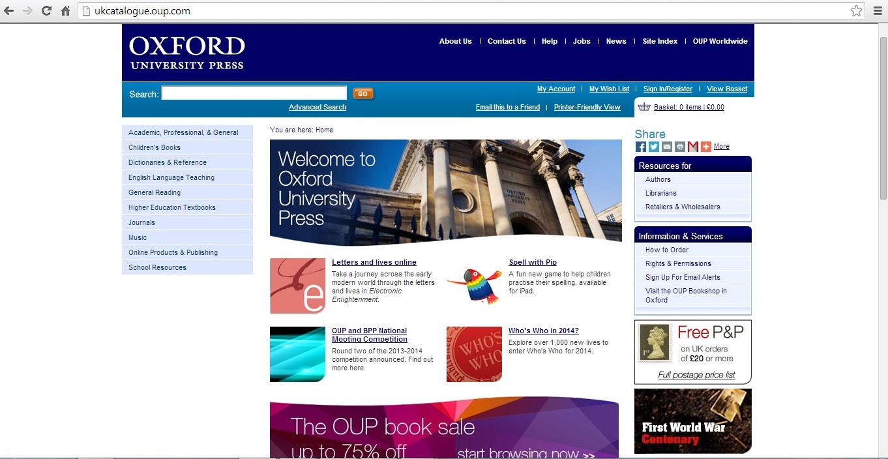The image size is (888, 459).
Task: Open the Chrome hamburger menu
Action: (877, 11)
